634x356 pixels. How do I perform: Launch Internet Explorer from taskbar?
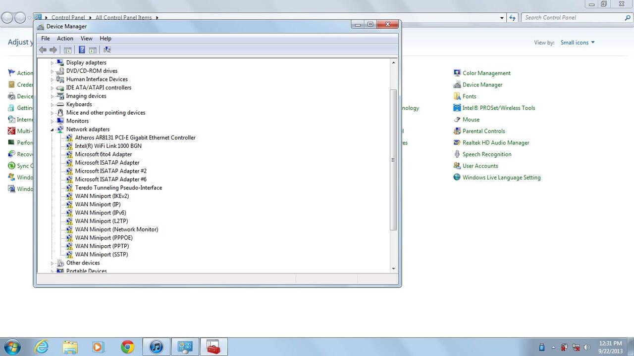tap(42, 347)
